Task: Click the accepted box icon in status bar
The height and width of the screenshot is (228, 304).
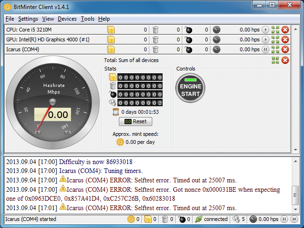Action: 148,219
